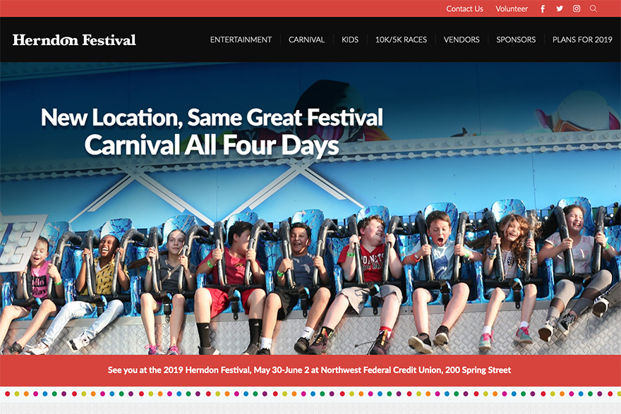
Task: View Plans for 2019
Action: 582,39
